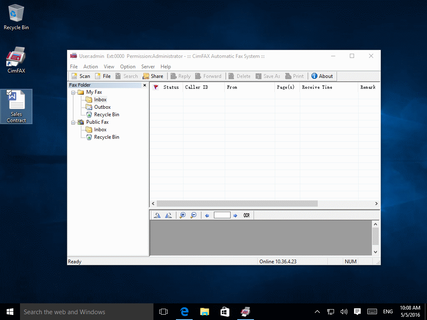
Task: Show hidden system tray icons
Action: (x=317, y=312)
